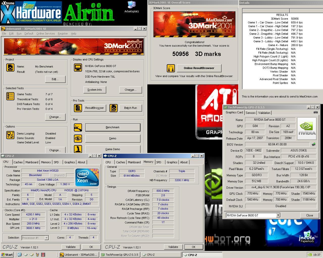Click the NVIDIA logo in GPU-Z

[307, 129]
